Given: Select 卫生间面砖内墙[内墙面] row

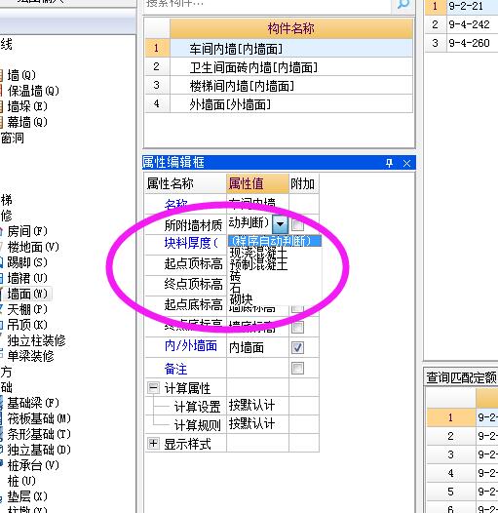Looking at the screenshot, I should tap(279, 67).
